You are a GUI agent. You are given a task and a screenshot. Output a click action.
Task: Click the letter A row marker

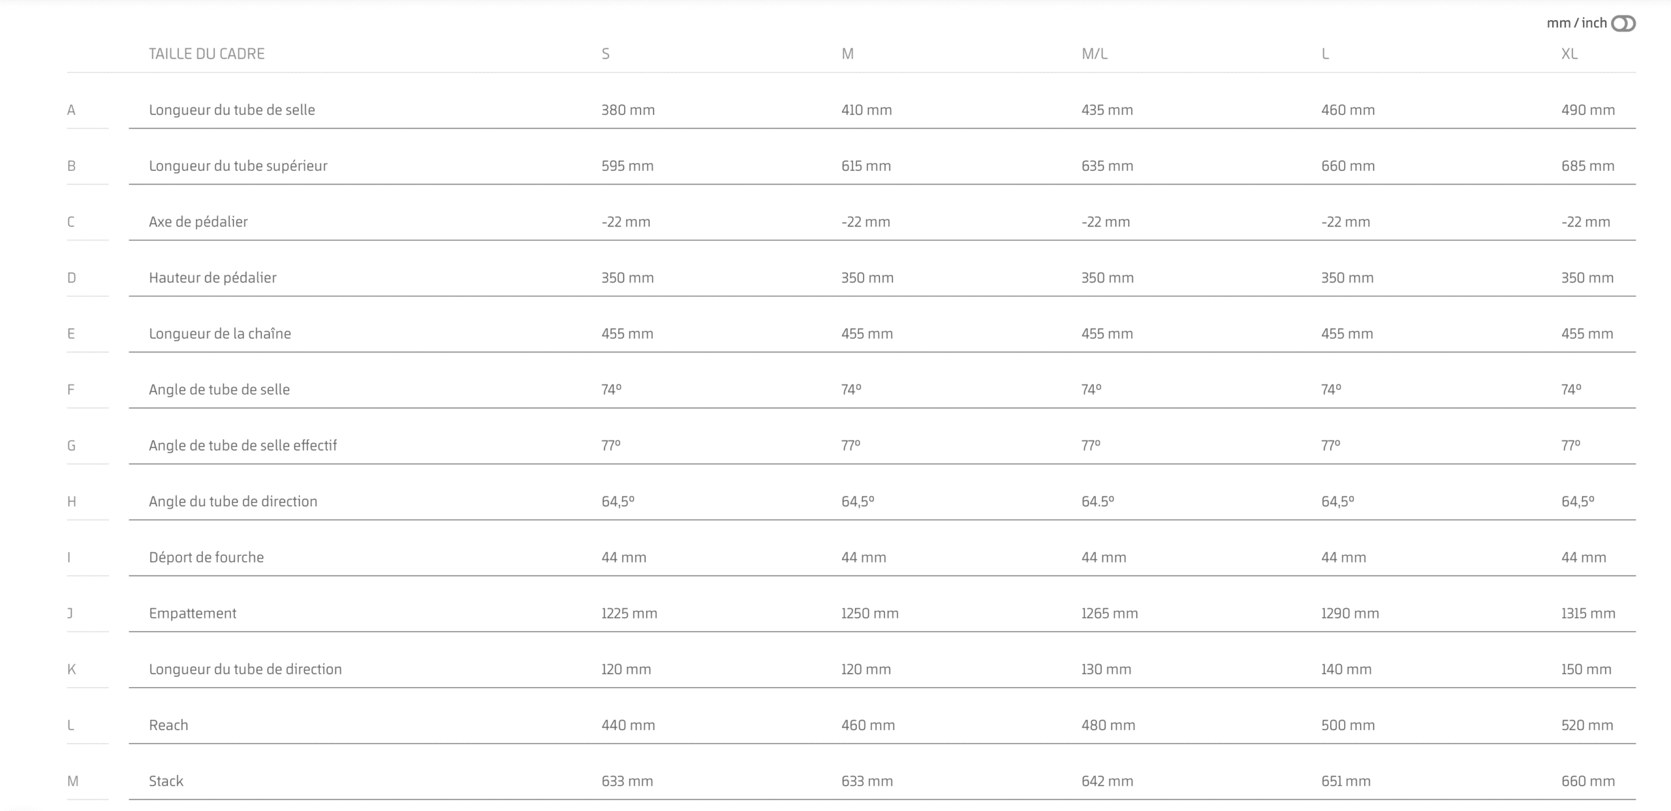pos(71,110)
